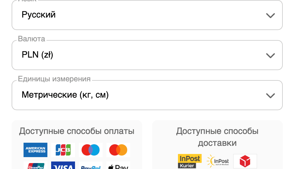
Task: Click the InPost Kurier delivery logo
Action: click(190, 161)
